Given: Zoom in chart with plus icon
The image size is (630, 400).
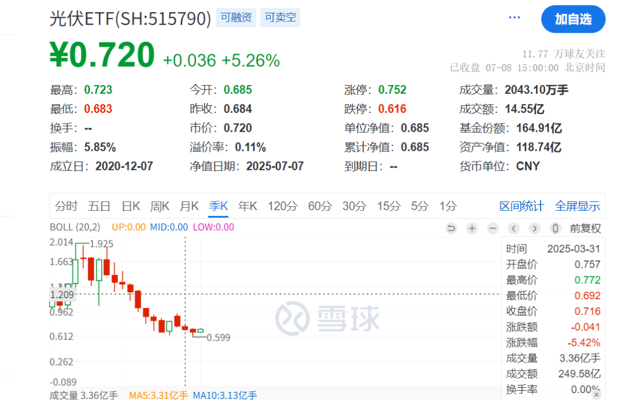Looking at the screenshot, I should pos(472,229).
